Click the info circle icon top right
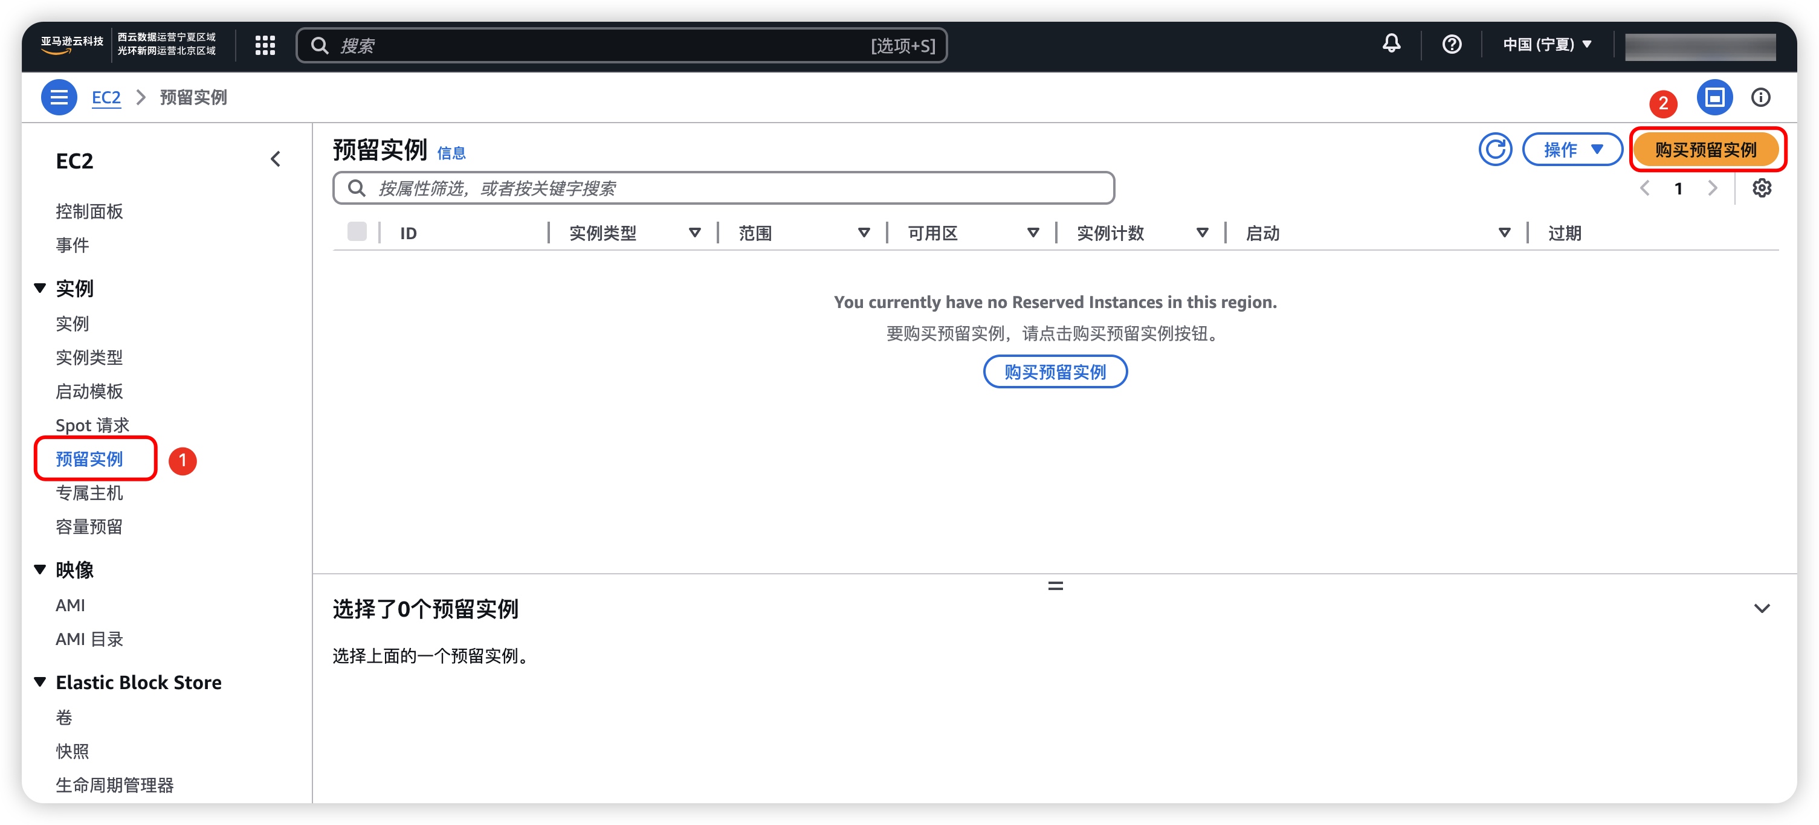 click(1760, 97)
